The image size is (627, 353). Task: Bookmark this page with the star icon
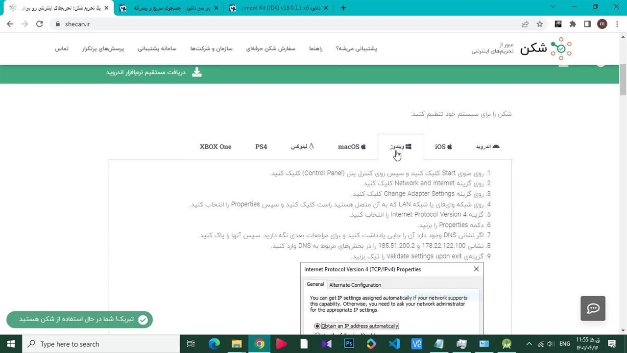pyautogui.click(x=540, y=24)
